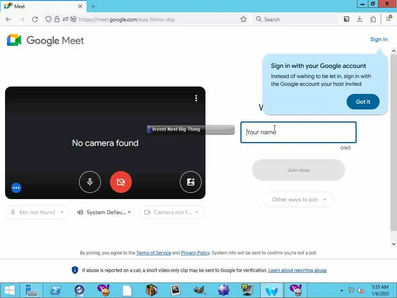Open Learn about reporting abuse link

tap(297, 270)
